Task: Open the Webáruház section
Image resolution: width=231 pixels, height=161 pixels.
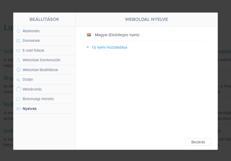Action: [x=44, y=89]
